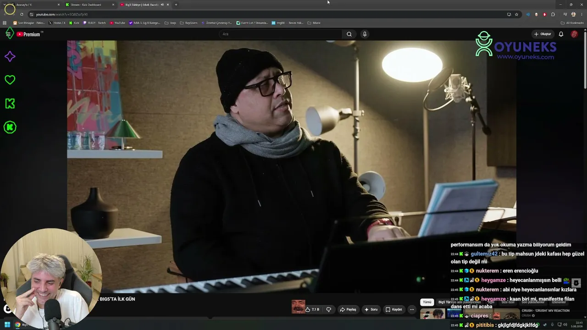Open the Home / X bookmark
This screenshot has height=330, width=587.
click(57, 22)
